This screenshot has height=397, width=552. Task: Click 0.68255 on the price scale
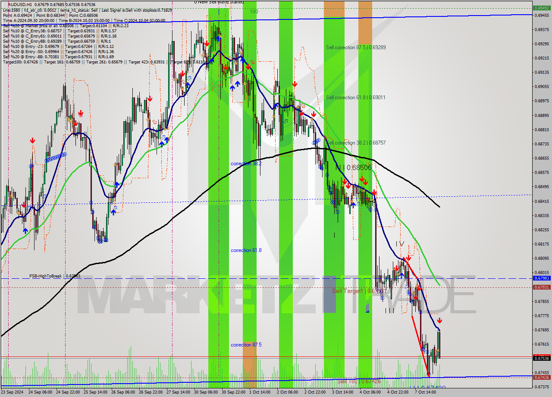[542, 230]
